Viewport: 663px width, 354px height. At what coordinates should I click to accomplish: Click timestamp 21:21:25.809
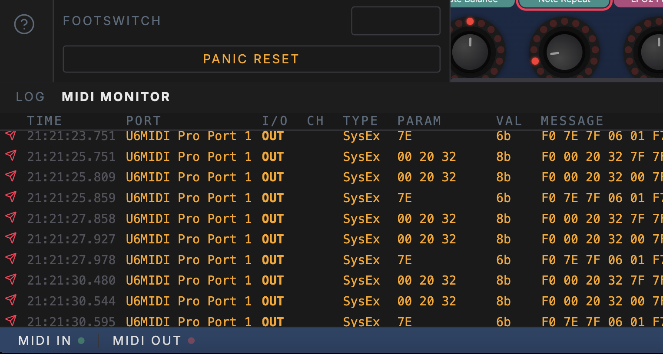pos(71,177)
